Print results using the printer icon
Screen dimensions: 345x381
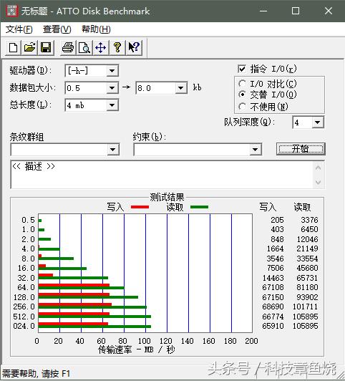click(68, 47)
